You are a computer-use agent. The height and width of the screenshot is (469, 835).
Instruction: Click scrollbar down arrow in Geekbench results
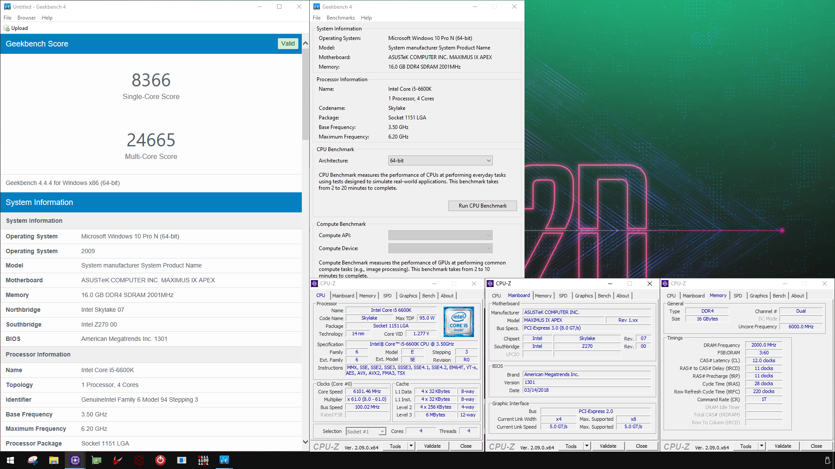(305, 442)
